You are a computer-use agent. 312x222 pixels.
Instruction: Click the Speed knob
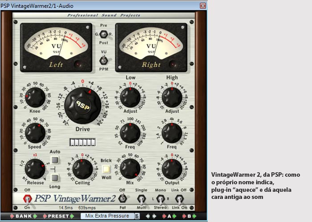[x=35, y=133]
